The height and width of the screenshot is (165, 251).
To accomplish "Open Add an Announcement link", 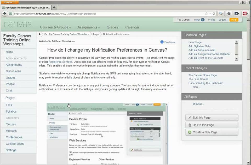I will [202, 50].
